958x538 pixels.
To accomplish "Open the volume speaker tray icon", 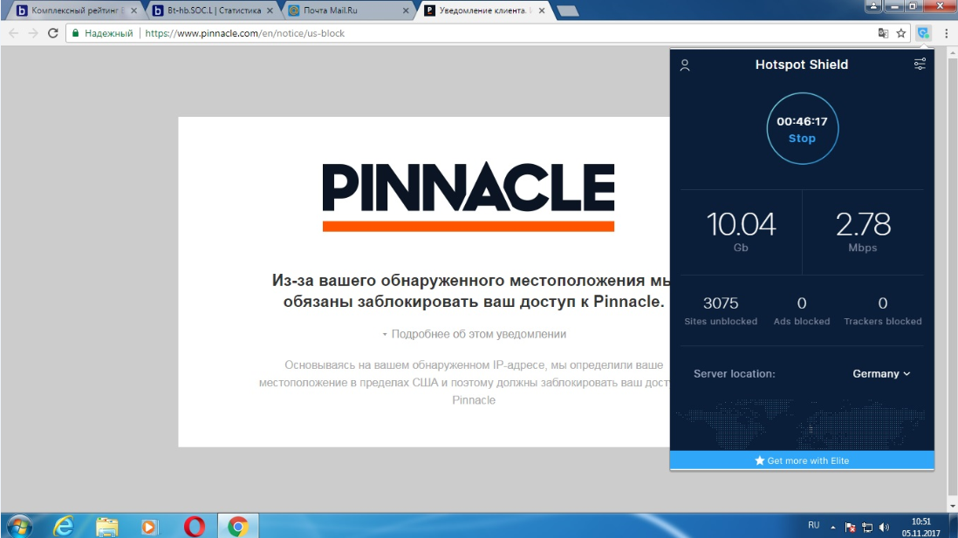I will click(884, 527).
